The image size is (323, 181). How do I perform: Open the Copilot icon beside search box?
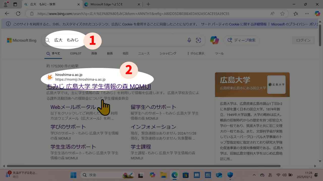pyautogui.click(x=214, y=40)
